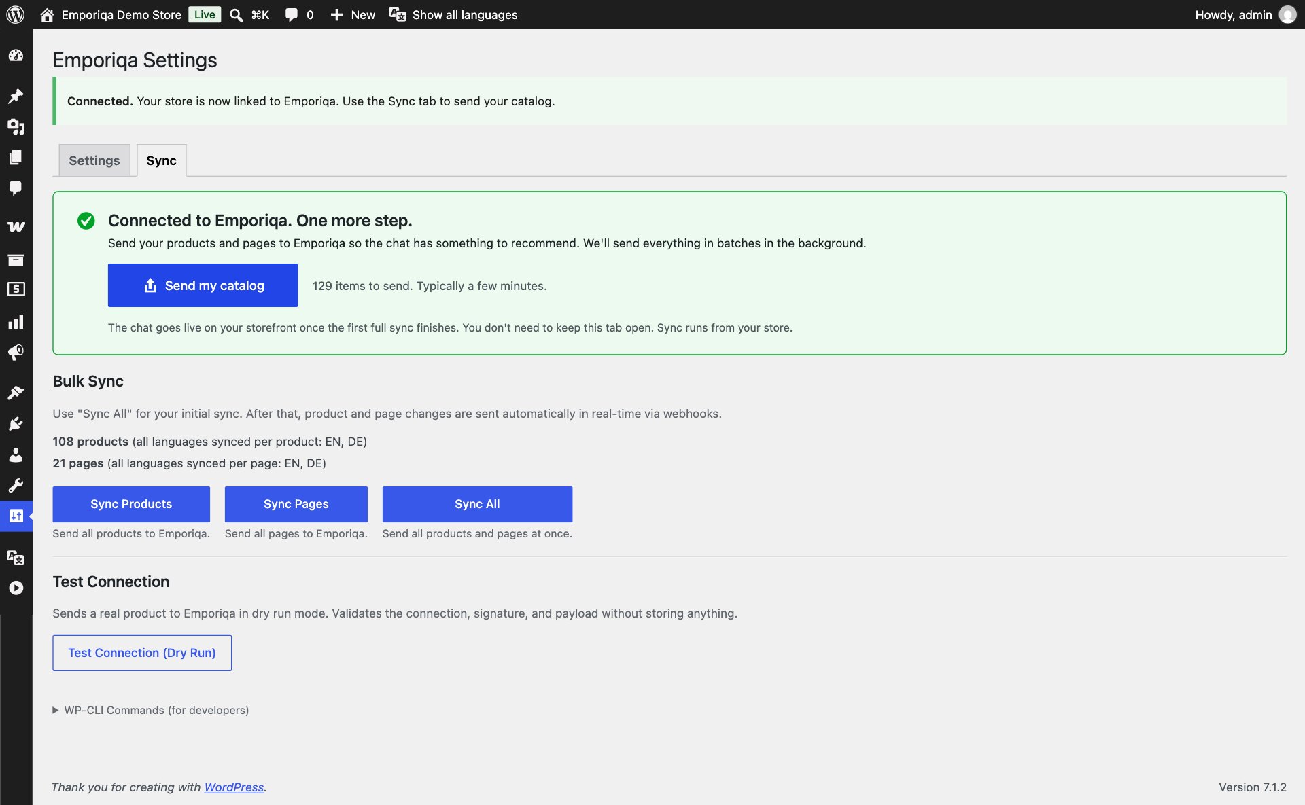This screenshot has height=805, width=1305.
Task: Select the Sync tab
Action: click(161, 160)
